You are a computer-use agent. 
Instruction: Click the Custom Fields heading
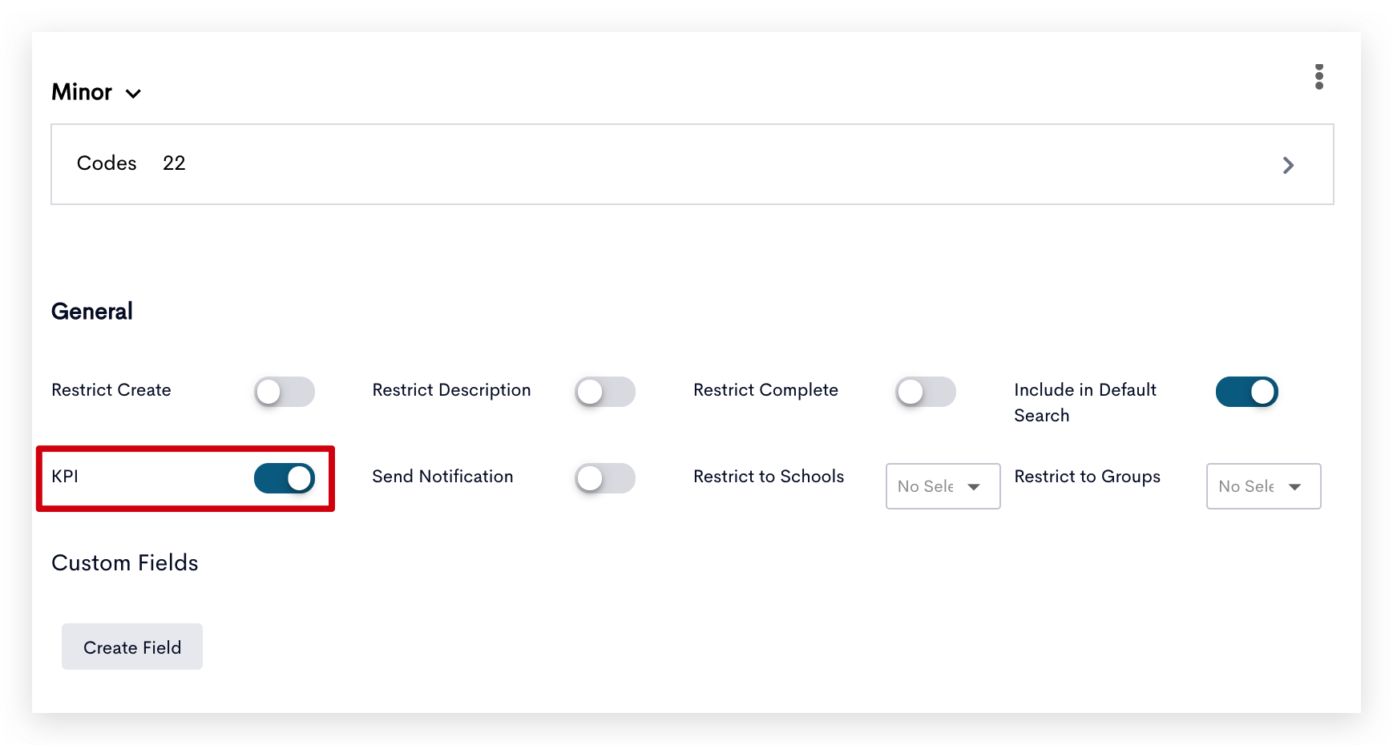[125, 563]
